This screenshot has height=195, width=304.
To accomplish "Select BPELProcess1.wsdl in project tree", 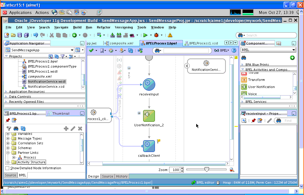I will (x=43, y=71).
